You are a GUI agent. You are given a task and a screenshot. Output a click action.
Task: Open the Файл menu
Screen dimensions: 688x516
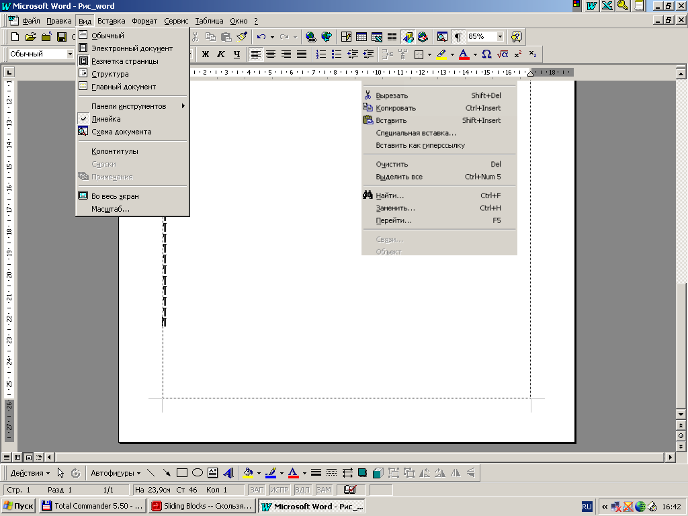[31, 21]
